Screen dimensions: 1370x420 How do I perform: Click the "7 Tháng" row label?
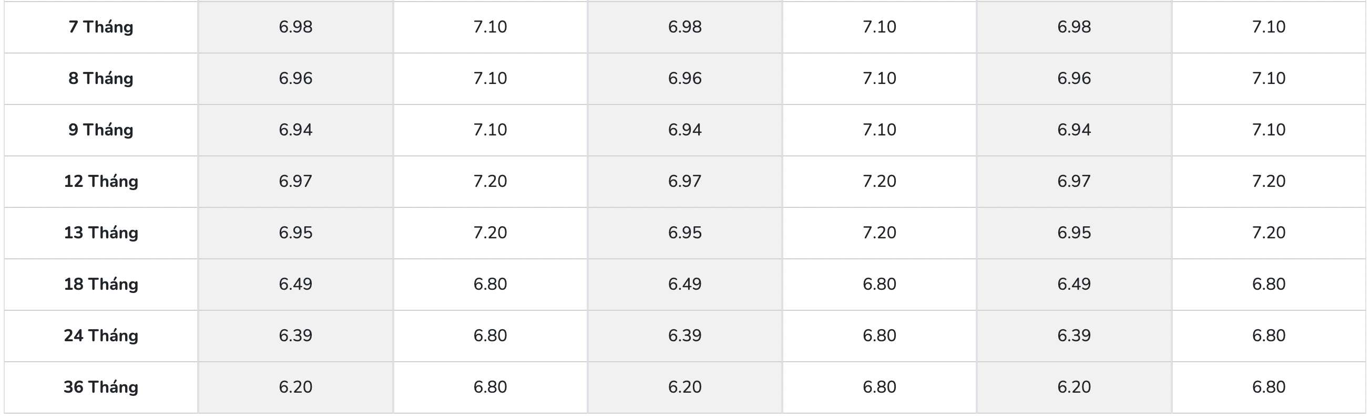[101, 27]
